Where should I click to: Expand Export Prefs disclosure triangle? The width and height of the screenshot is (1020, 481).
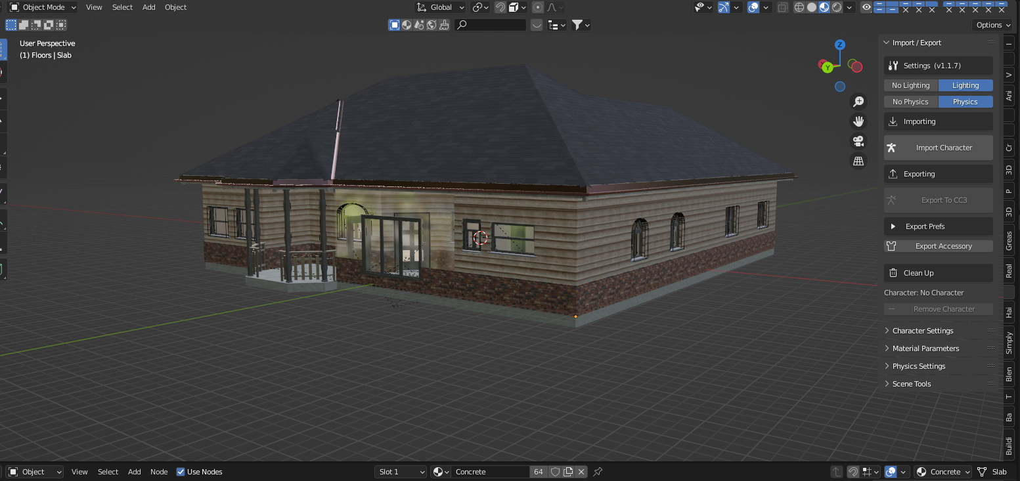click(x=893, y=226)
